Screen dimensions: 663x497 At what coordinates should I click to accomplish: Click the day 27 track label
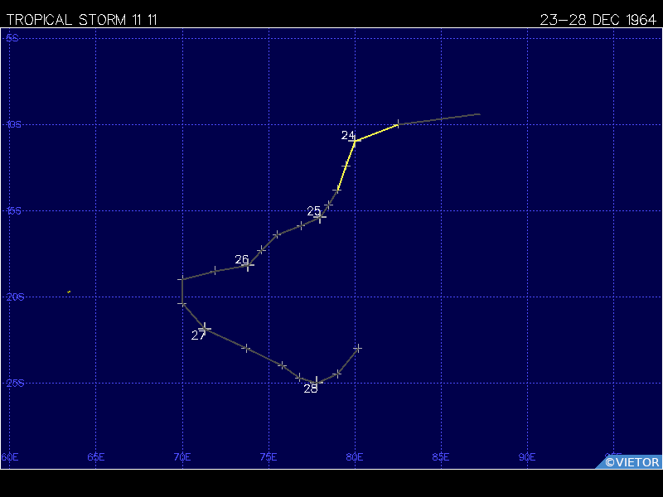point(198,335)
